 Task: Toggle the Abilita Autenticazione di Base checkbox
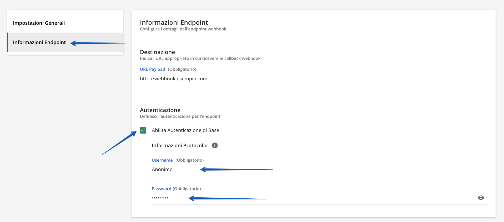coord(143,130)
